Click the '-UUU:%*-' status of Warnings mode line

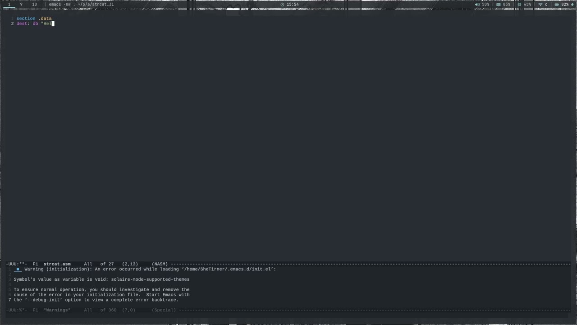17,310
